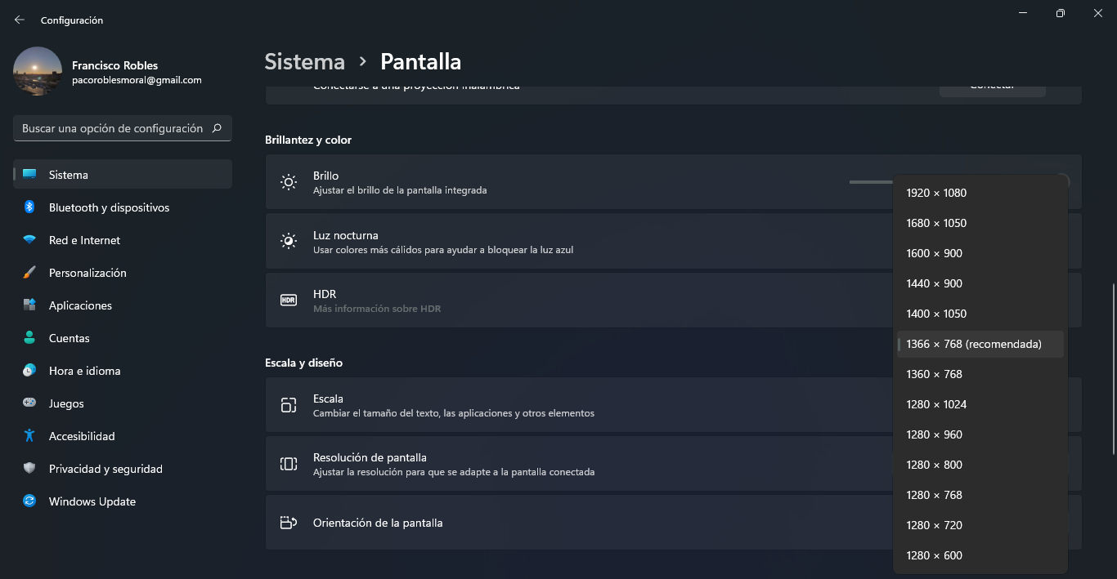Click the Buscar una opción de configuración field
This screenshot has height=579, width=1117.
113,128
